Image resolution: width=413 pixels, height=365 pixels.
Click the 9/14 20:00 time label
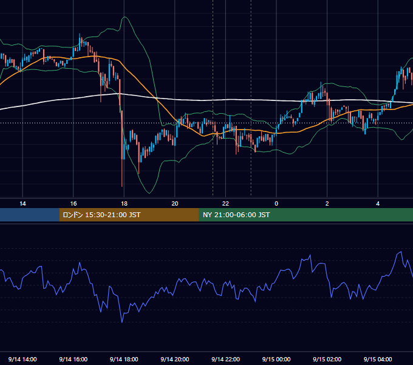tap(175, 359)
